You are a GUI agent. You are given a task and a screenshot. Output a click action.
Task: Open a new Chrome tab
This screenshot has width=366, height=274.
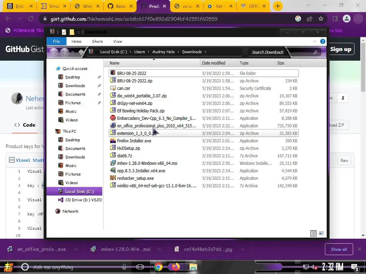pyautogui.click(x=277, y=6)
